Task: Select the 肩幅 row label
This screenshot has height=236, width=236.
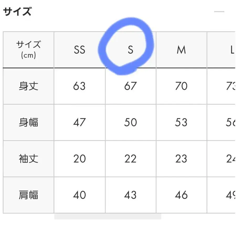Action: coord(29,195)
